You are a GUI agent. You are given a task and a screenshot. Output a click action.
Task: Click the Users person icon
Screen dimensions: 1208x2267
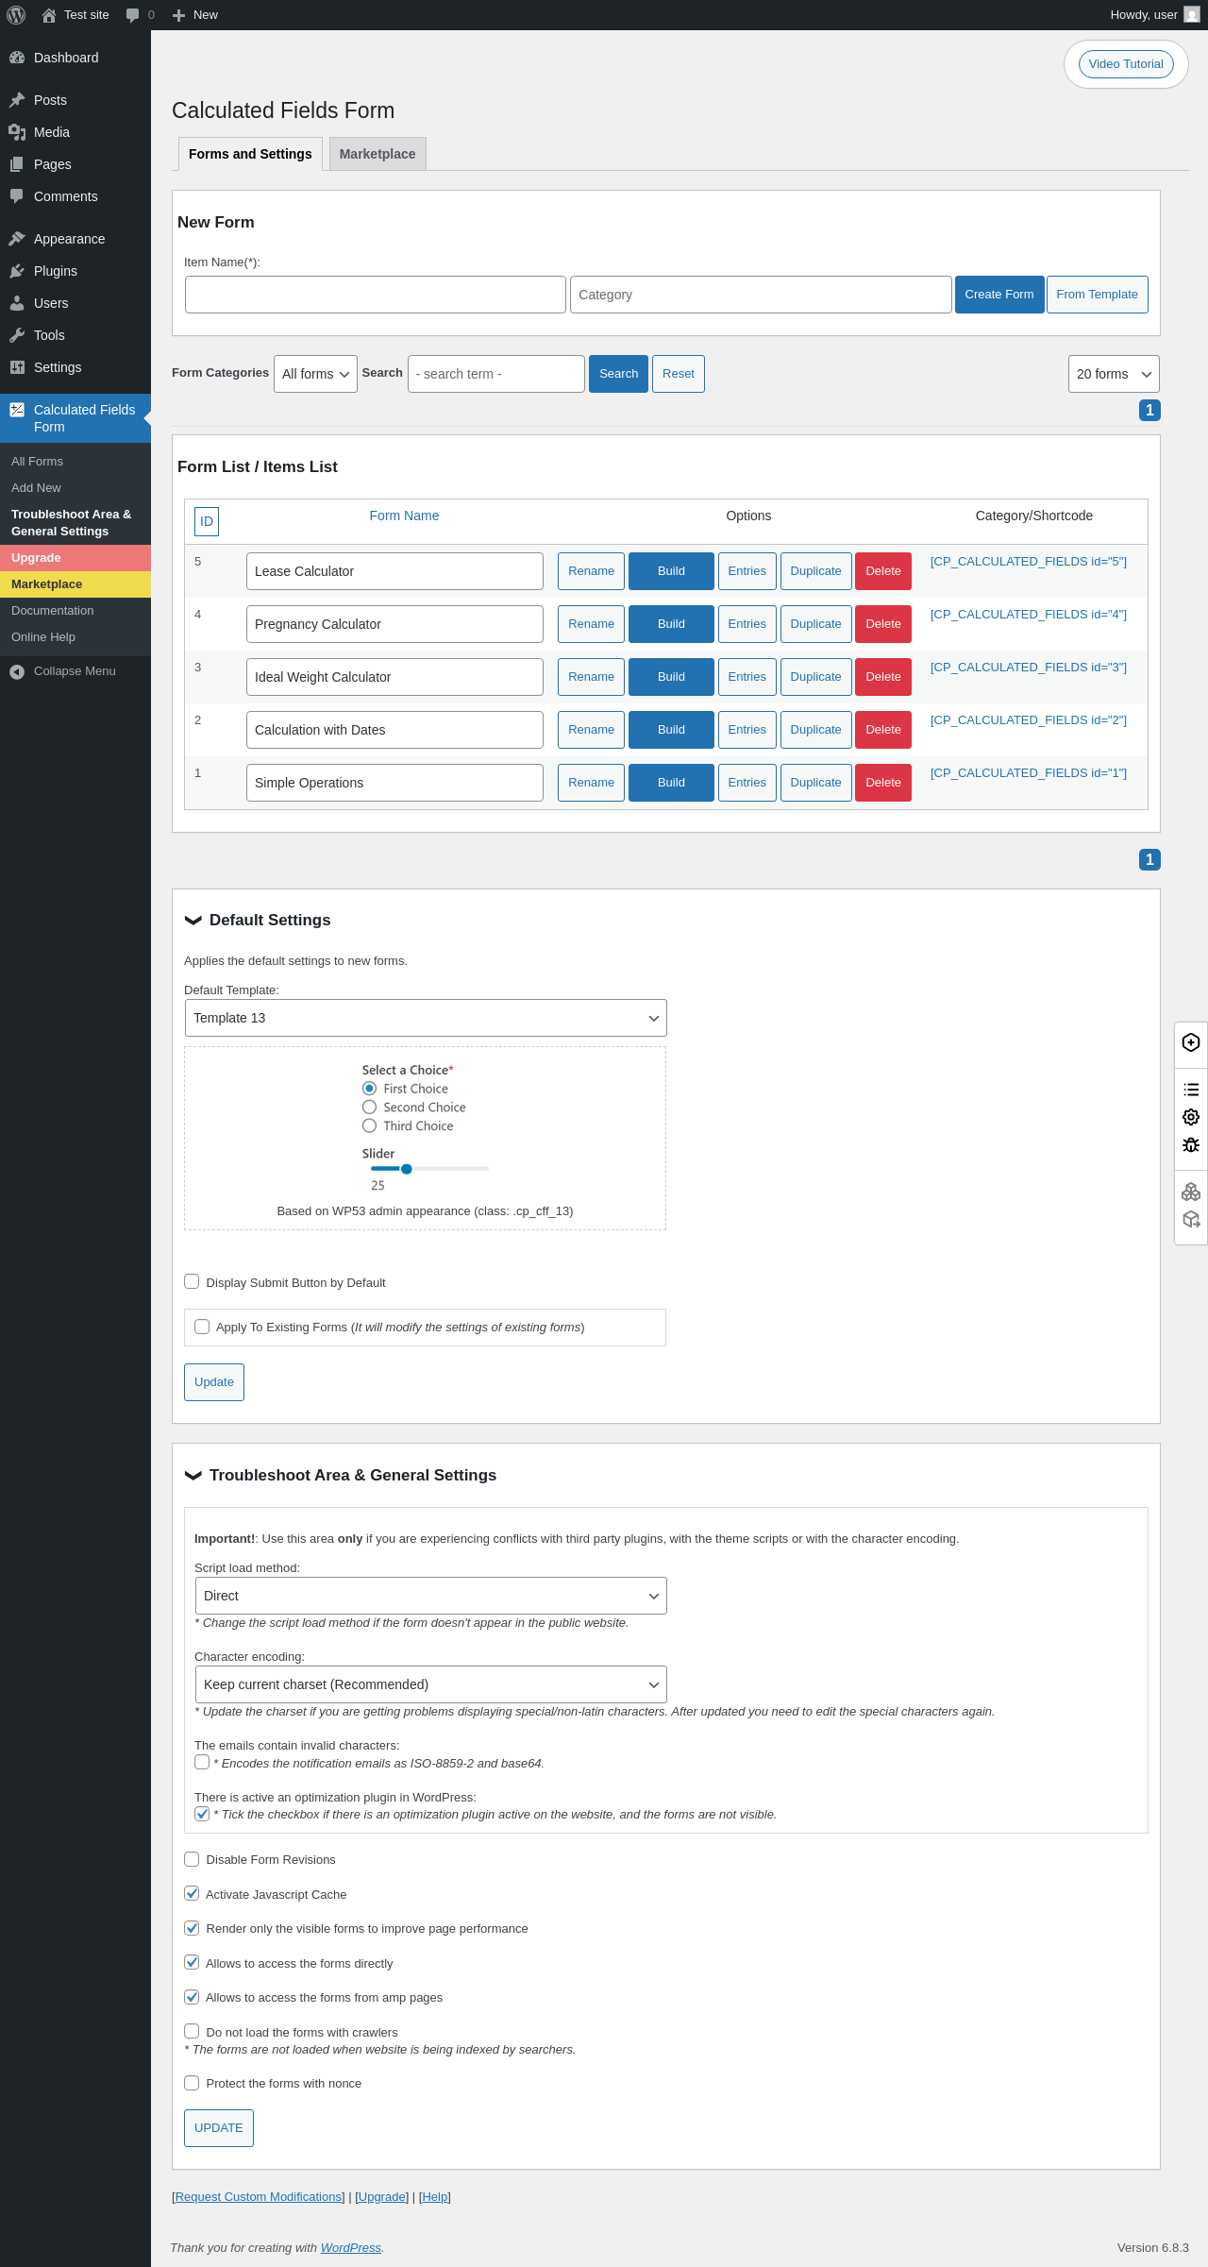pyautogui.click(x=17, y=303)
